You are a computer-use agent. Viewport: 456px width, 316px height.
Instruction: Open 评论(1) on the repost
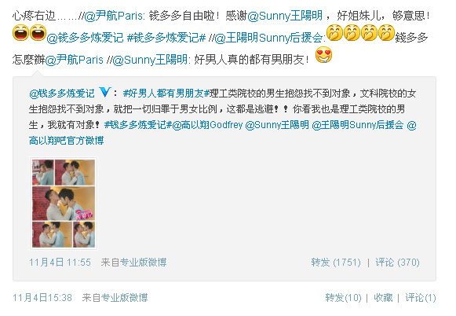pos(421,298)
